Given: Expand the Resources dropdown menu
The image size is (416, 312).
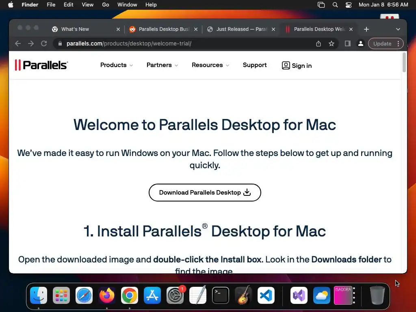Looking at the screenshot, I should point(210,65).
